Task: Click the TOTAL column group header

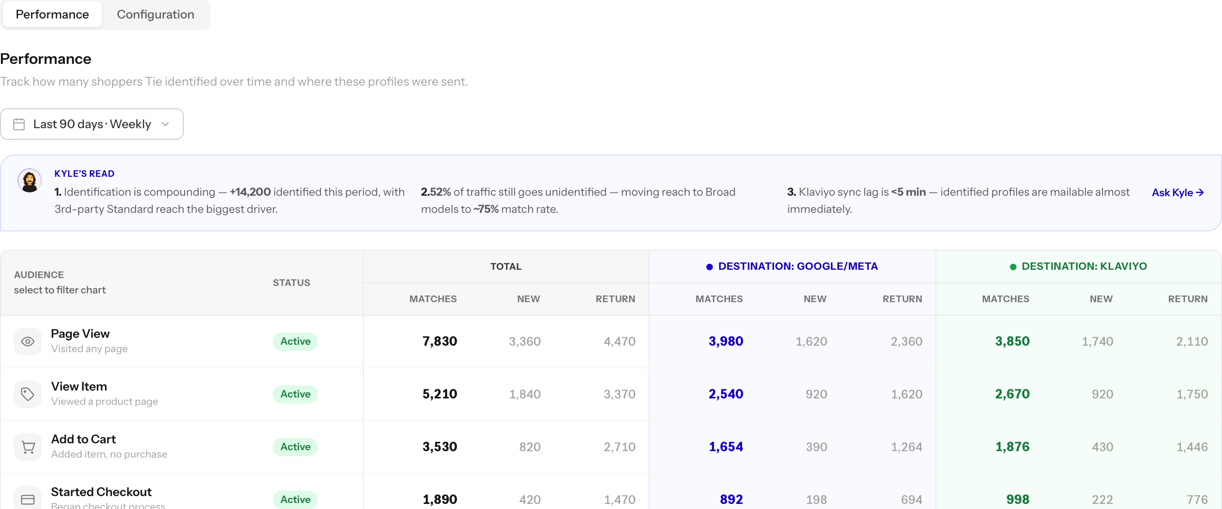Action: 505,266
